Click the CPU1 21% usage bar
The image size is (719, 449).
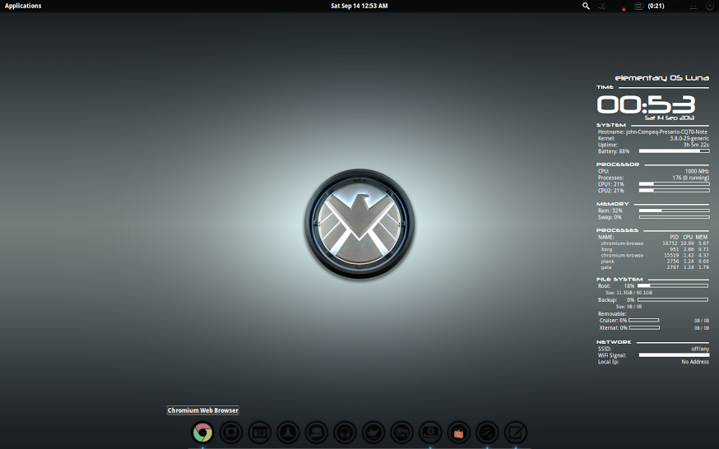(x=674, y=183)
